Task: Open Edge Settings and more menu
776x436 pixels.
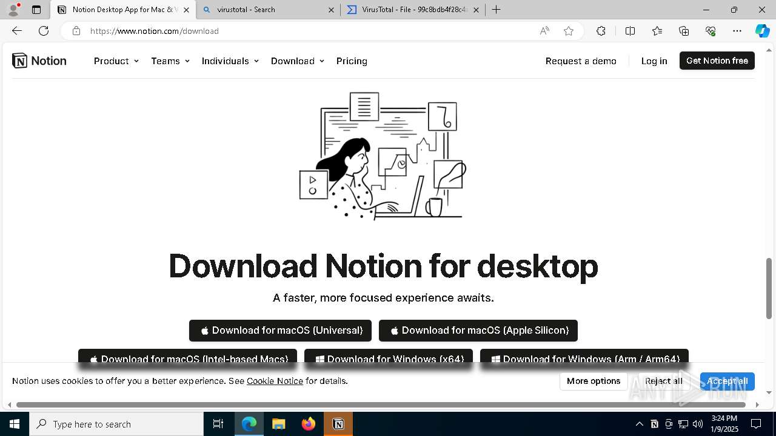Action: 737,31
